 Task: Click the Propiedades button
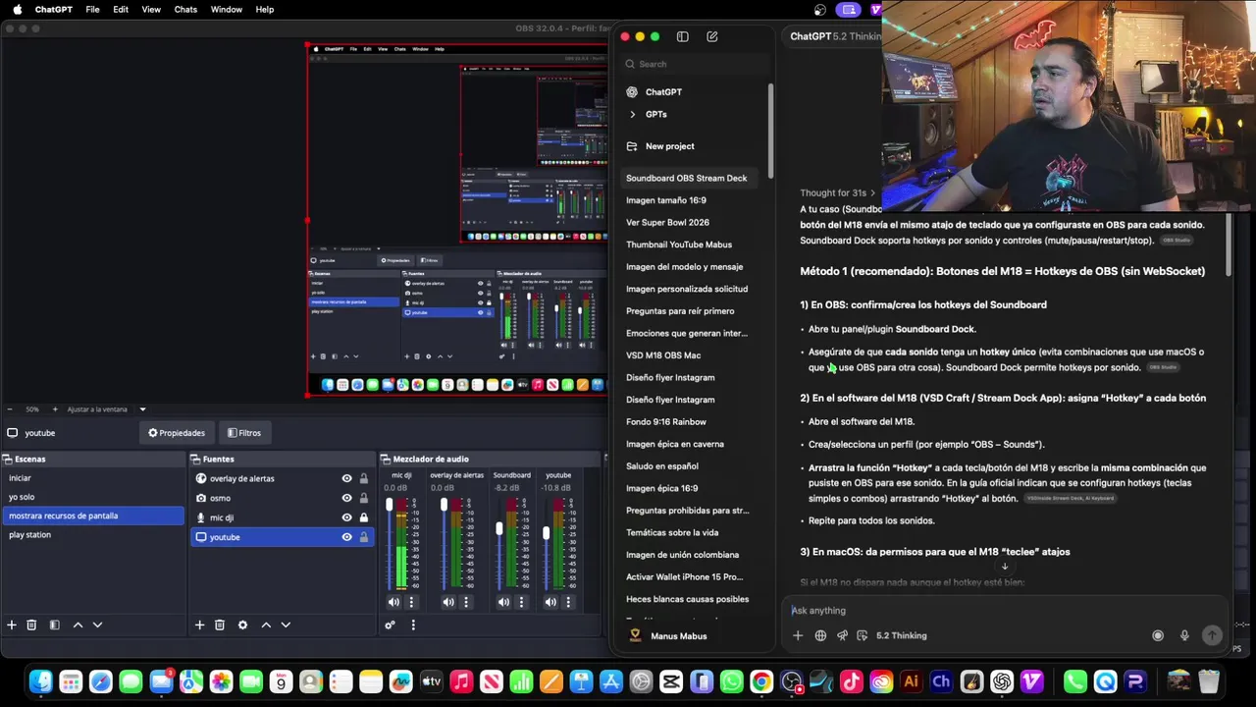177,433
